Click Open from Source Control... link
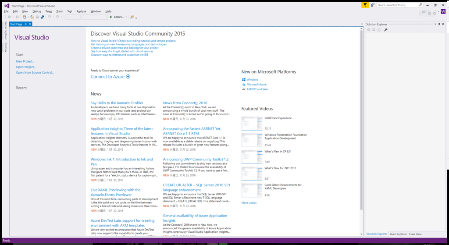This screenshot has width=449, height=245. 35,72
